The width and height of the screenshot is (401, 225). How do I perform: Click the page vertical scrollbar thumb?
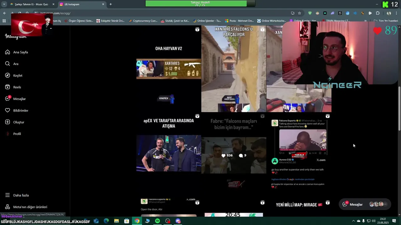399,109
